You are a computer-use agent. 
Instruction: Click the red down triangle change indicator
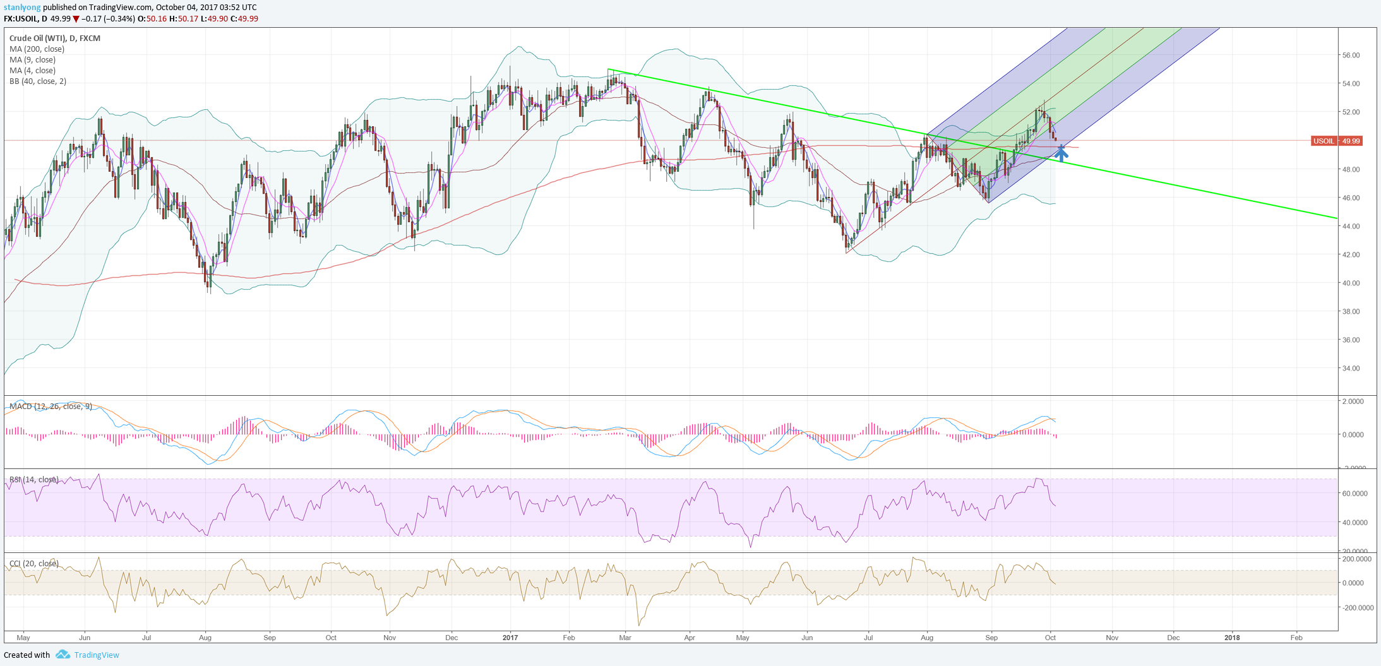click(76, 19)
